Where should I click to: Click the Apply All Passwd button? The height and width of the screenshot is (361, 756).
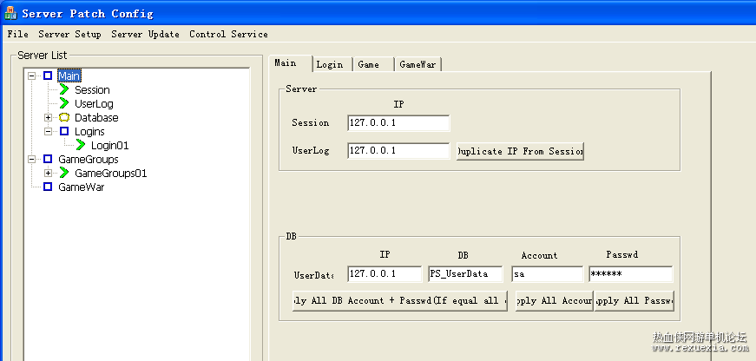(x=634, y=301)
